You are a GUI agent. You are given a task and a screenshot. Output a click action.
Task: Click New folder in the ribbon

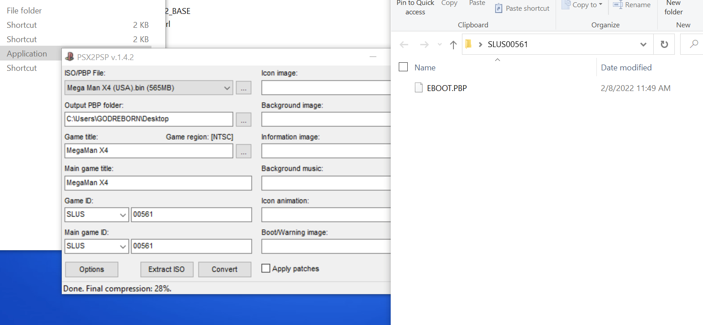click(673, 8)
